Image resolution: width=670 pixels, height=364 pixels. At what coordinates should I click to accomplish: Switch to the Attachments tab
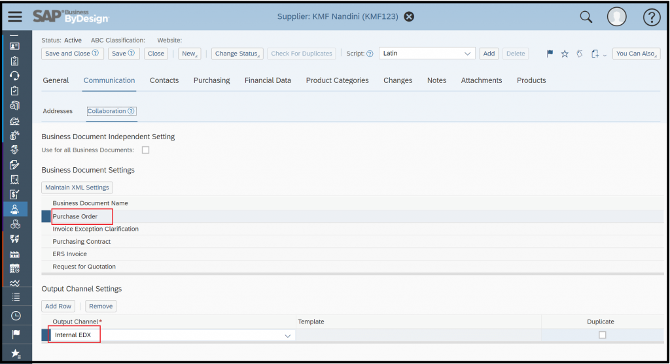point(481,80)
